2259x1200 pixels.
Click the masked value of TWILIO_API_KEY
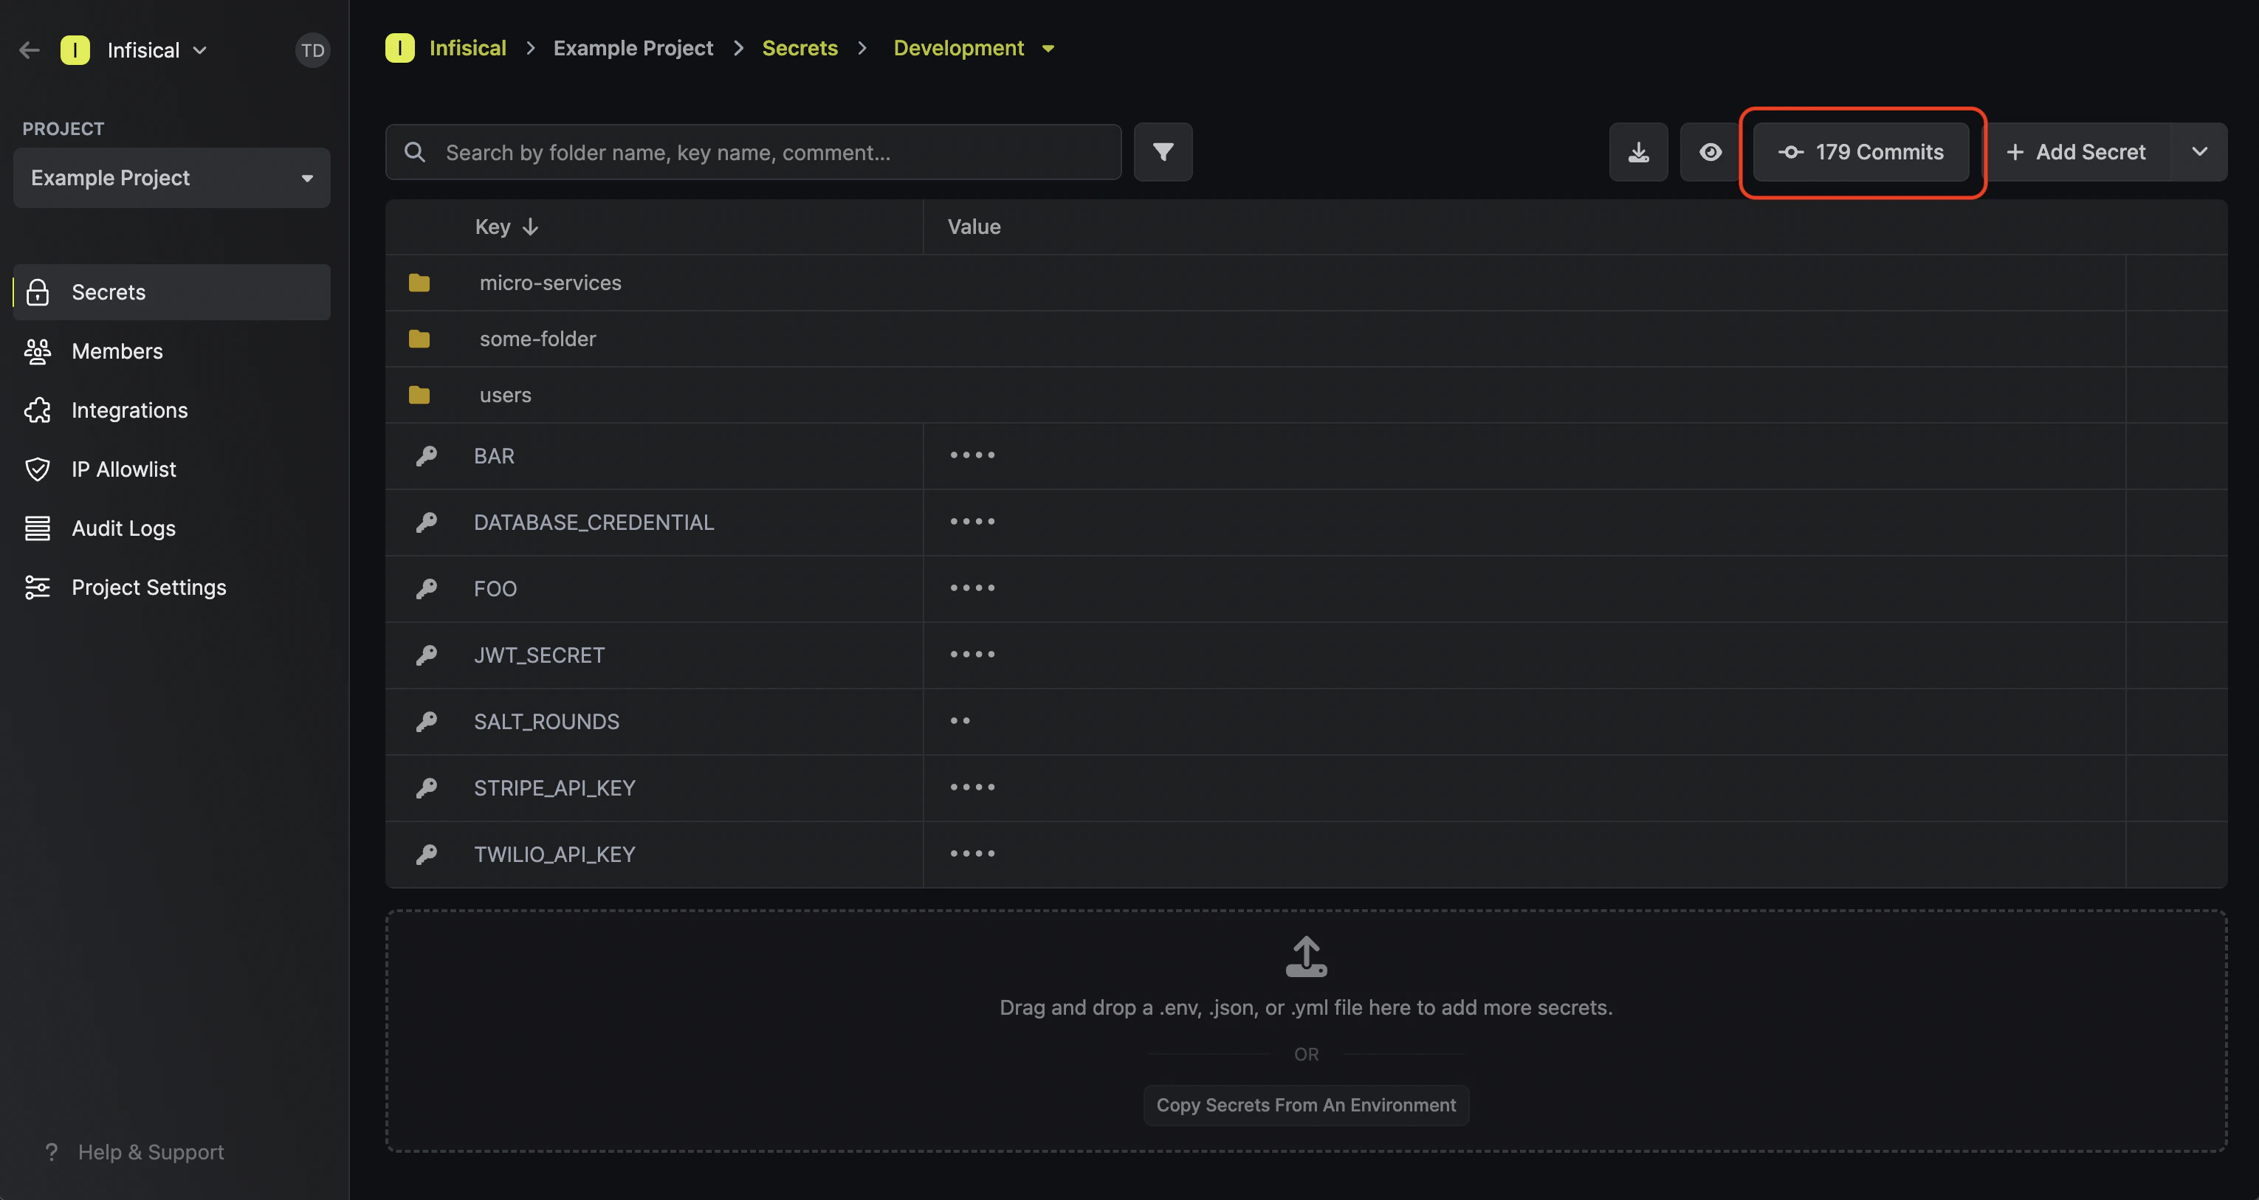pyautogui.click(x=972, y=855)
